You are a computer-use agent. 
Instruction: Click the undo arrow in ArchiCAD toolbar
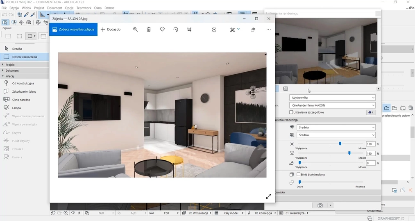[x=5, y=15]
